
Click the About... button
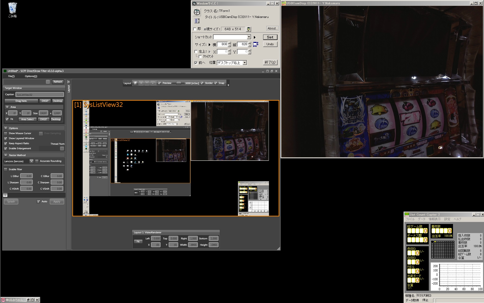click(273, 29)
